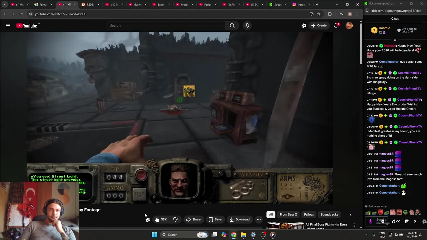Mute the playing YouTube tab speaker icon
Screen dimensions: 427x240
click(x=69, y=5)
